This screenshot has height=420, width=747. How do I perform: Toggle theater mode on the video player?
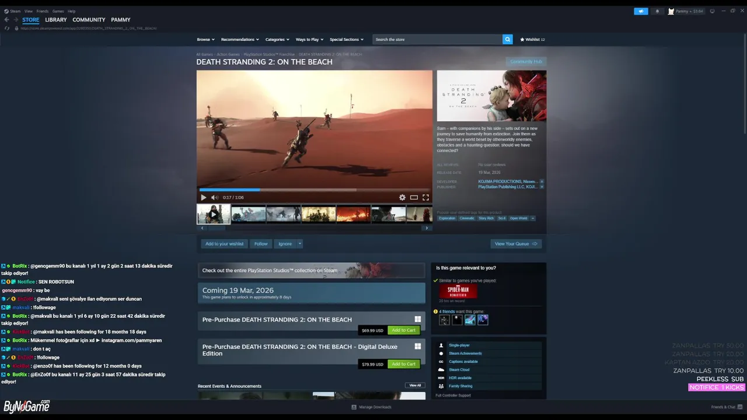point(414,197)
